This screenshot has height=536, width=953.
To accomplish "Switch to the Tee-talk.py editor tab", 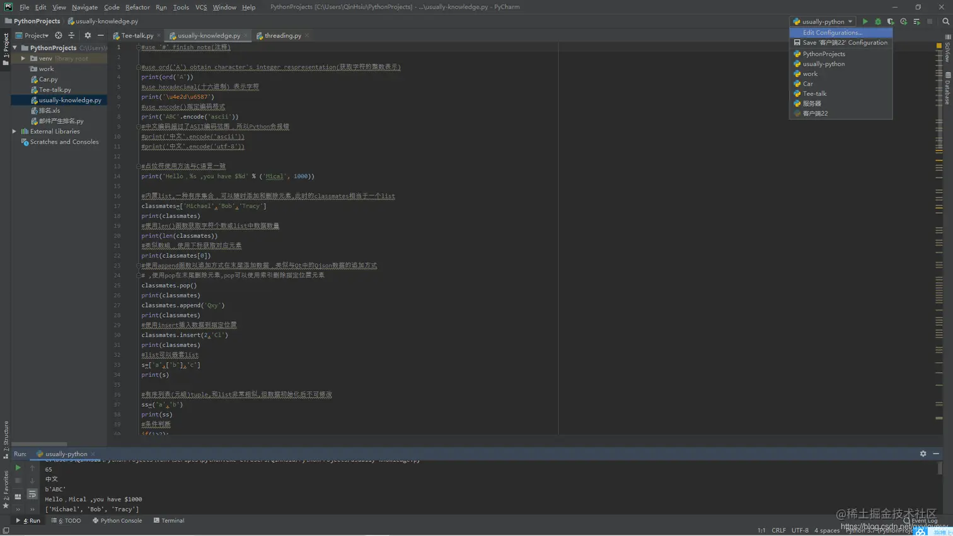I will click(x=137, y=36).
